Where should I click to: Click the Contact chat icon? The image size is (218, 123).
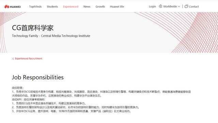pyautogui.click(x=186, y=6)
